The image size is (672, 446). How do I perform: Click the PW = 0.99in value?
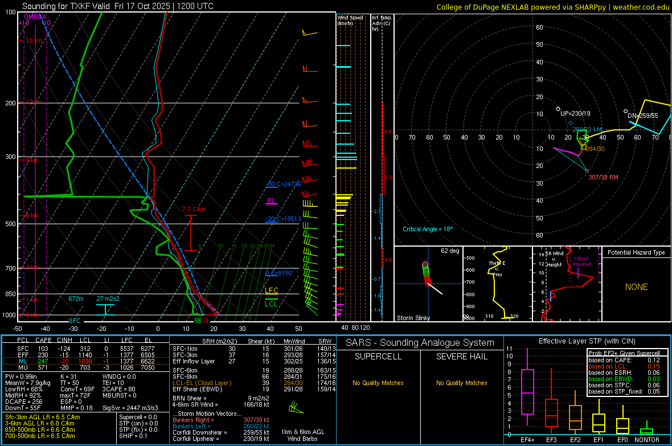[x=21, y=377]
